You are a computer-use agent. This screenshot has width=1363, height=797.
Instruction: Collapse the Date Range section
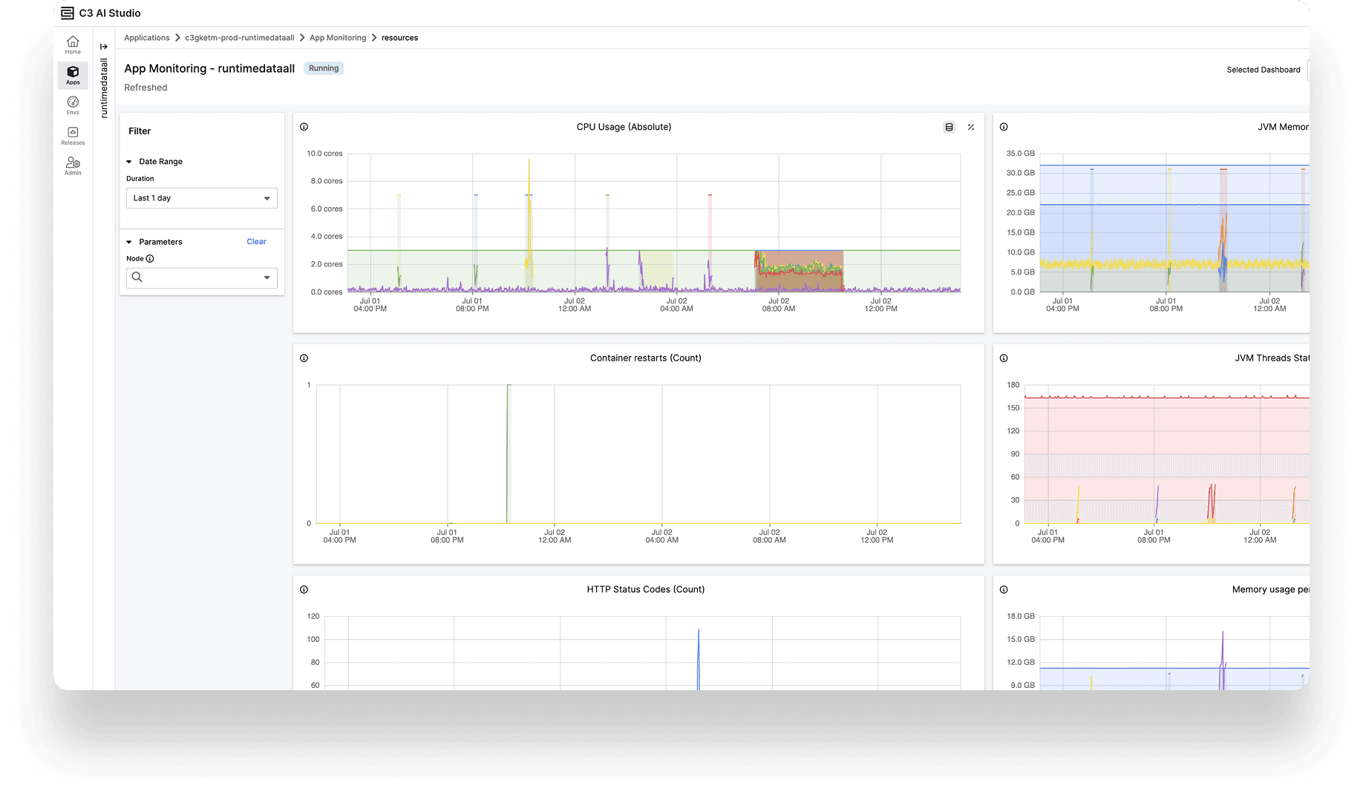point(129,162)
